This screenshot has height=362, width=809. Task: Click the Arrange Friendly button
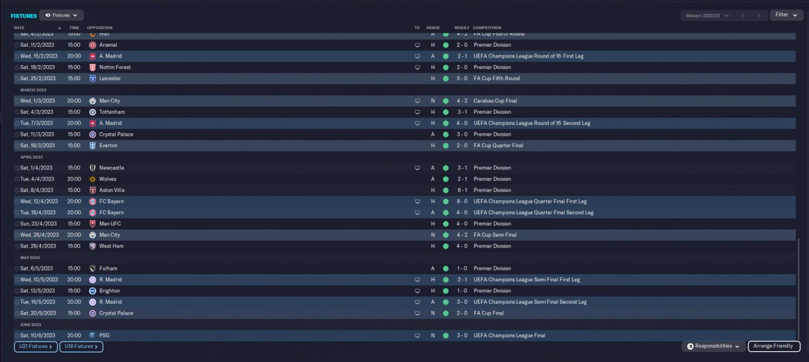[x=774, y=346]
